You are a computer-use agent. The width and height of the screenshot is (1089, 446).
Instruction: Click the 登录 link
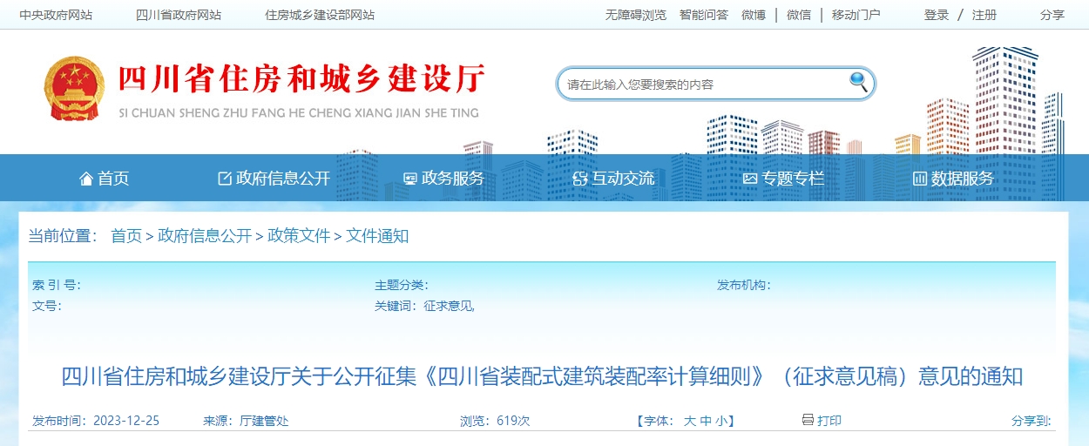click(937, 15)
